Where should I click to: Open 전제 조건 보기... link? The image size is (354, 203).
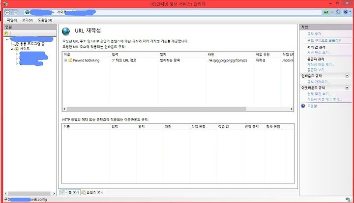coord(319,94)
